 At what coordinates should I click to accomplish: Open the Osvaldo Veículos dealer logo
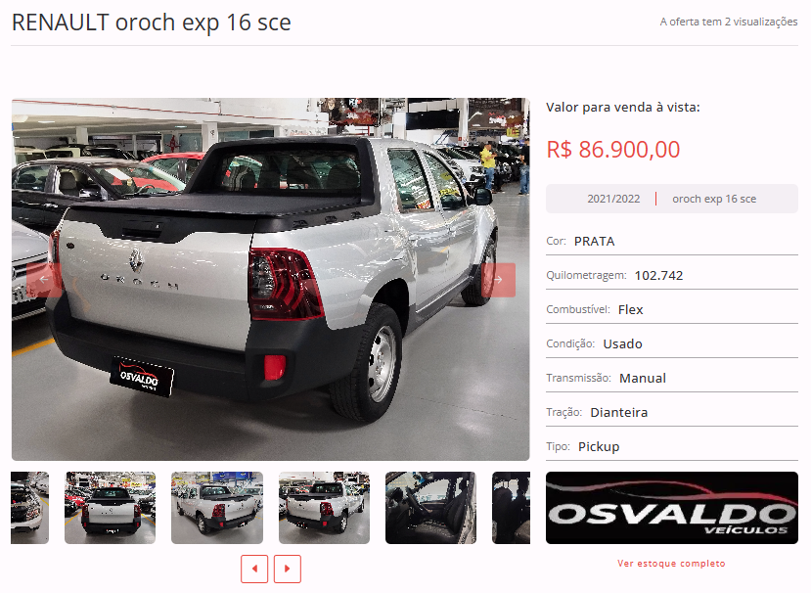coord(671,508)
